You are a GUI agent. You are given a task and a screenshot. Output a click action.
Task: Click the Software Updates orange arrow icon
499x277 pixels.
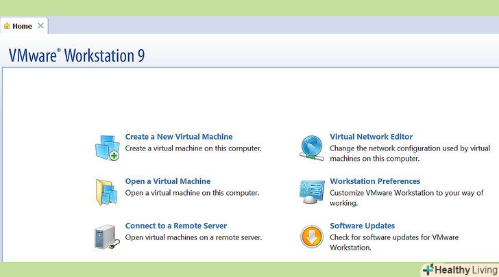point(312,237)
